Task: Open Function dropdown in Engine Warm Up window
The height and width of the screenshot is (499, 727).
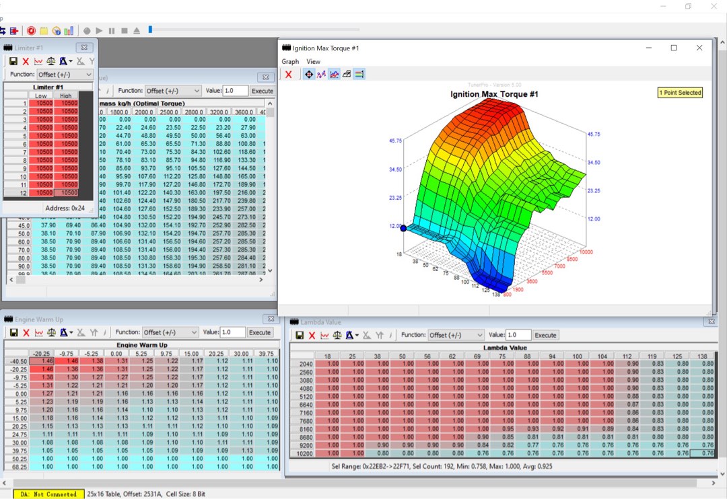Action: (170, 333)
